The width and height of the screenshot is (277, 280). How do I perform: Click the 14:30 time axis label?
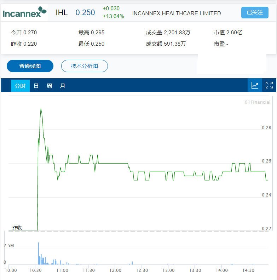pos(248,270)
